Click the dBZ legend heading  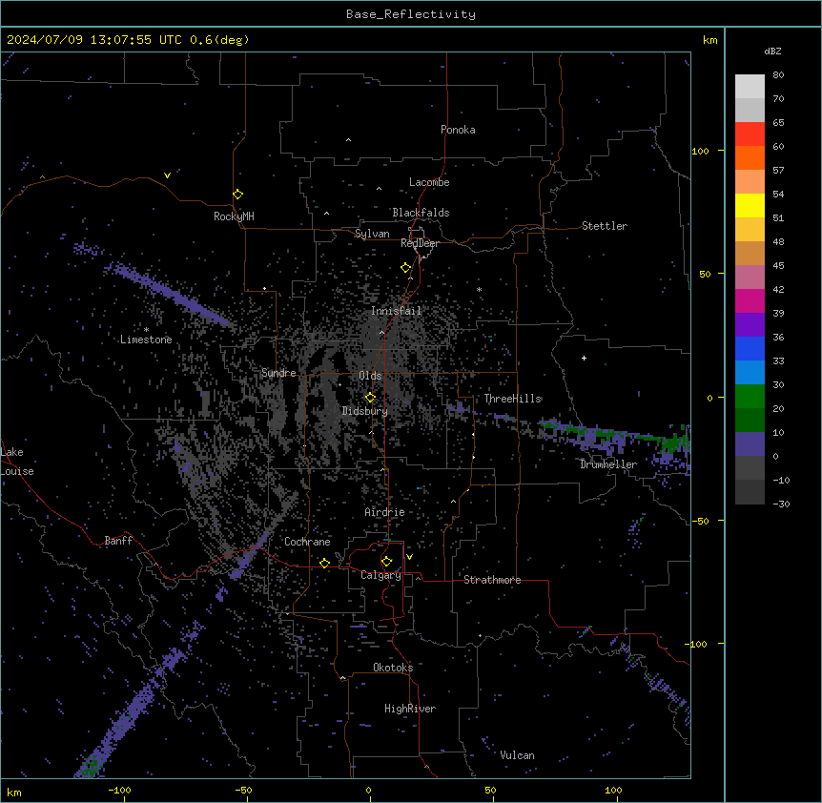click(x=772, y=51)
